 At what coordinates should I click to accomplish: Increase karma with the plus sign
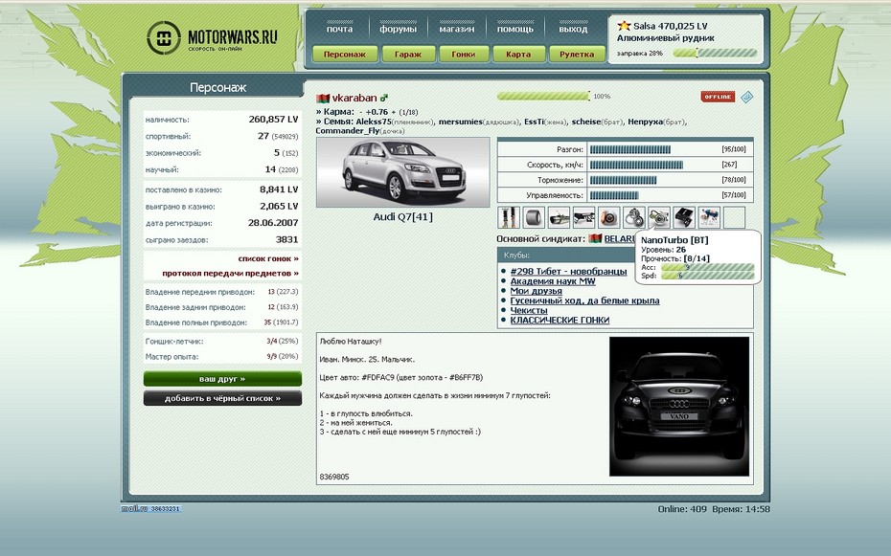pyautogui.click(x=394, y=112)
